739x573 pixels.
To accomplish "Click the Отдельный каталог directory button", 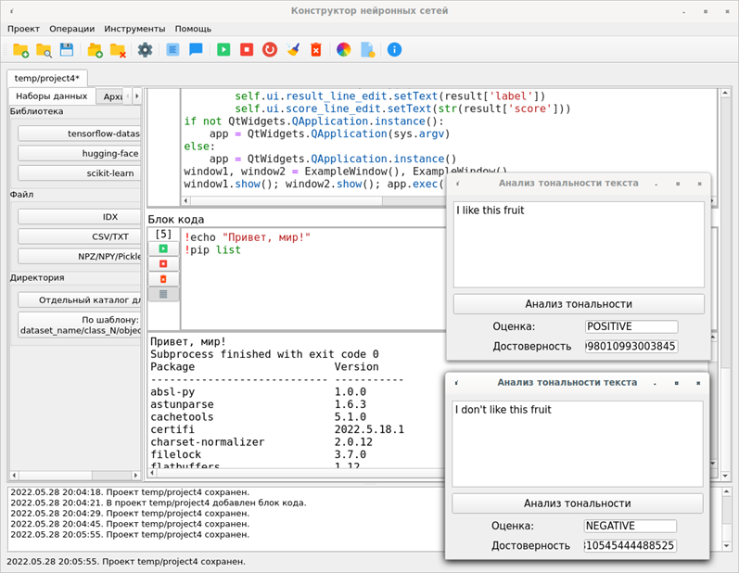I will coord(79,299).
